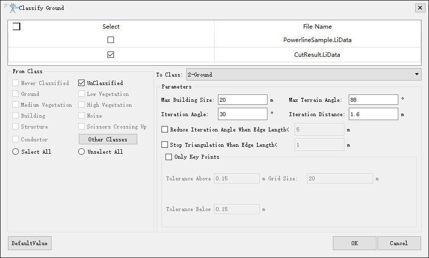This screenshot has width=429, height=258.
Task: Click the Select column header
Action: pos(111,27)
